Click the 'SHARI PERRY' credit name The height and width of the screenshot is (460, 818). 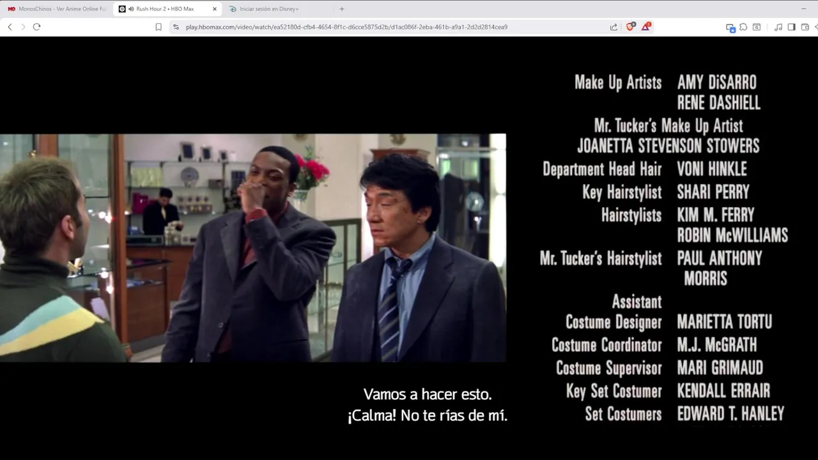point(713,192)
